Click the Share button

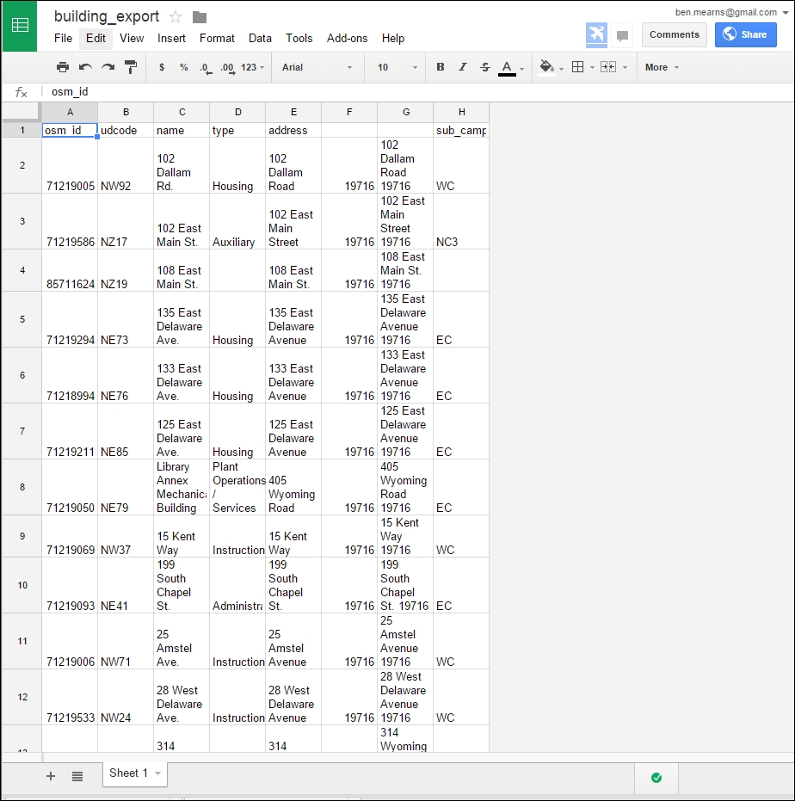tap(747, 34)
